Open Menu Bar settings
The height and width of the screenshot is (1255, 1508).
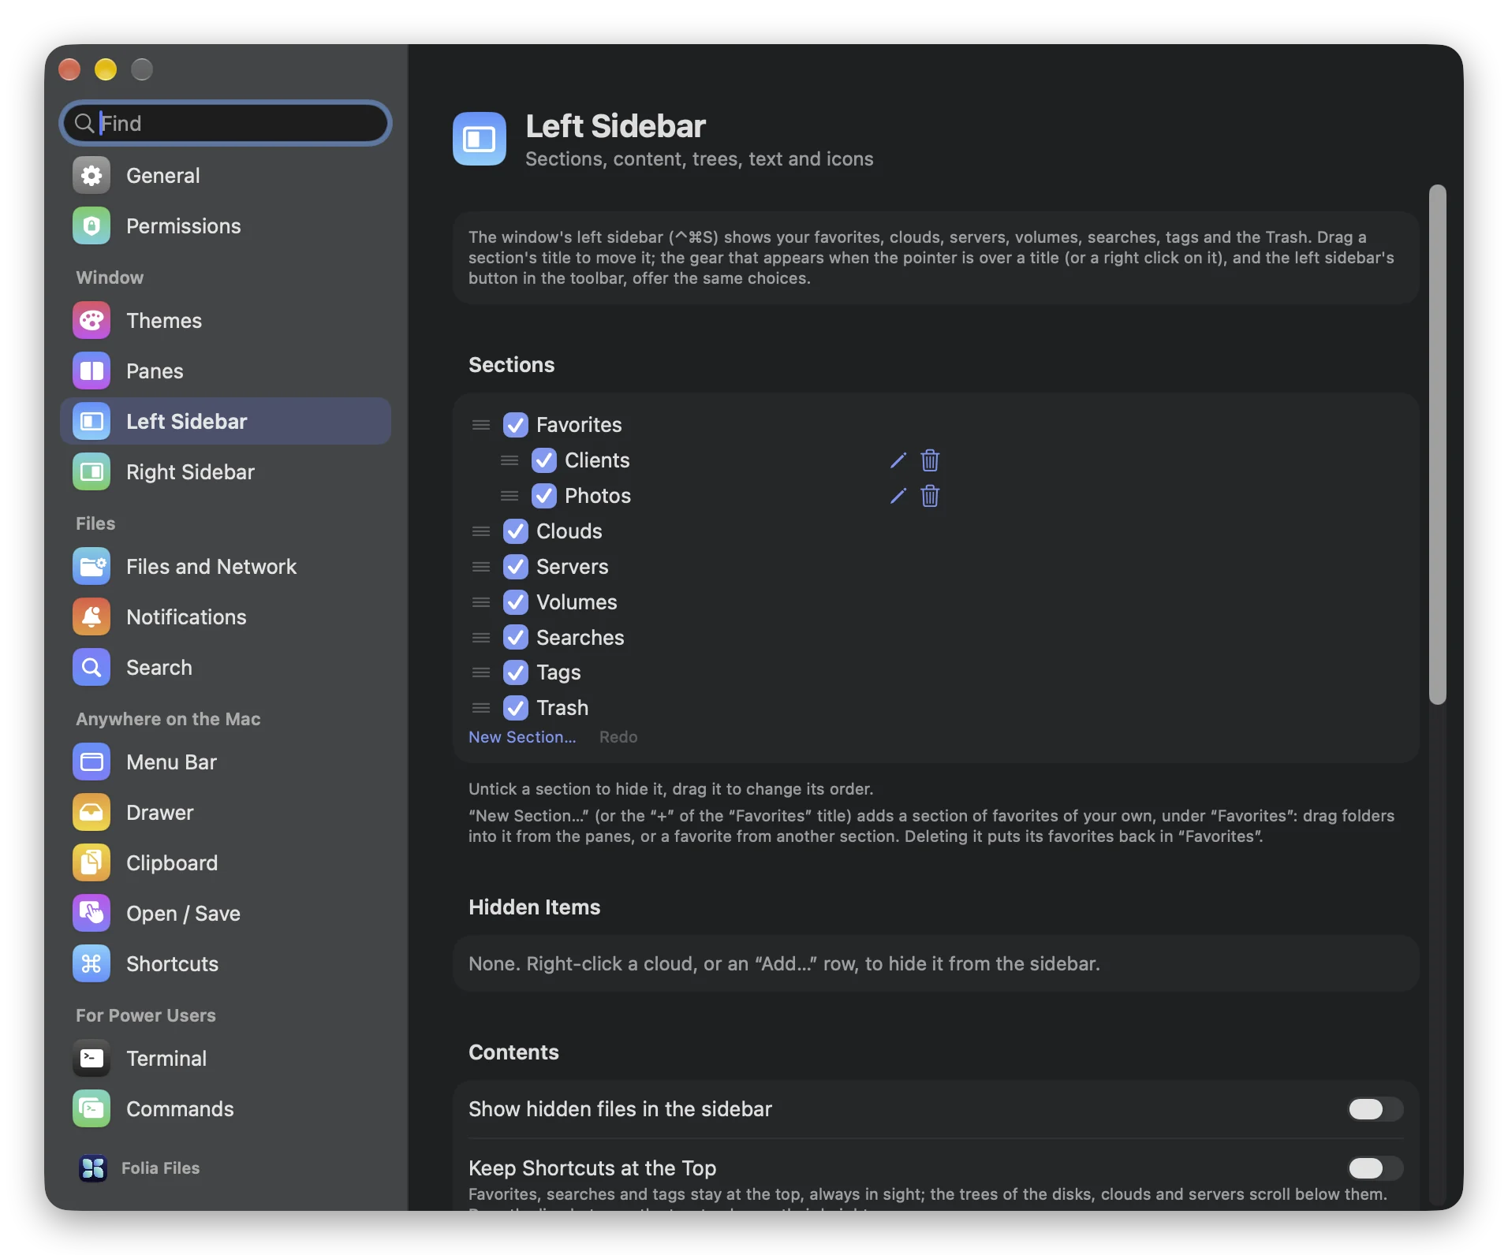tap(225, 762)
